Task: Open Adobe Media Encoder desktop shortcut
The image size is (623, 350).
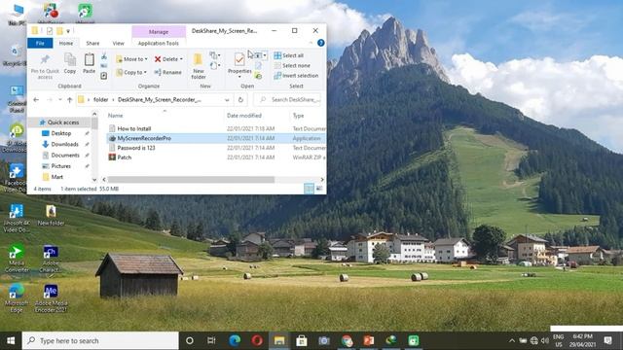Action: pyautogui.click(x=51, y=297)
